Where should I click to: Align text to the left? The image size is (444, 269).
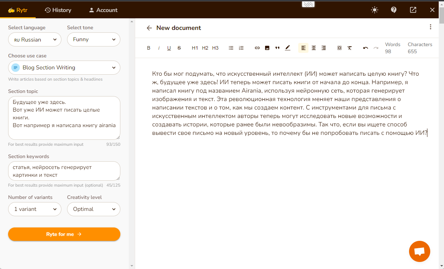click(304, 48)
